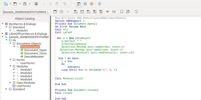This screenshot has height=100, width=201.
Task: Open dropdown arrow beside Object Catalog icon
Action: [x=11, y=4]
